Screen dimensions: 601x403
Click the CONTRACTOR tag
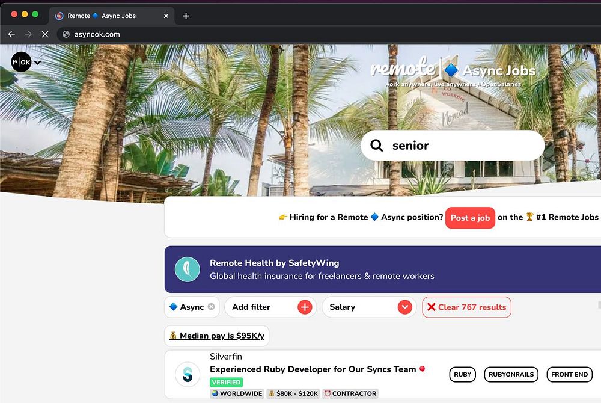click(350, 393)
